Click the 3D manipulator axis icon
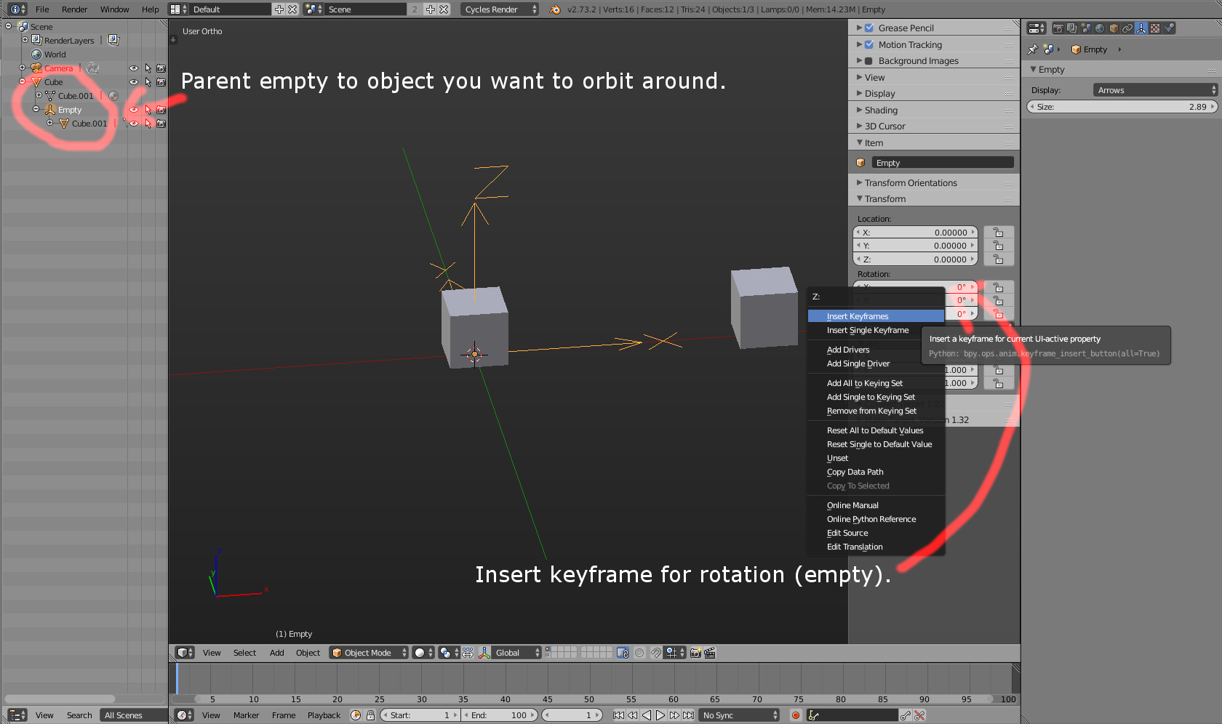Viewport: 1222px width, 724px height. (x=484, y=653)
